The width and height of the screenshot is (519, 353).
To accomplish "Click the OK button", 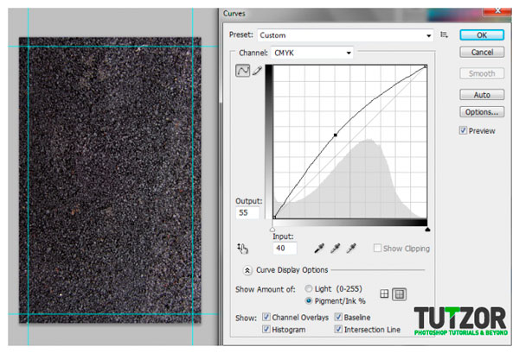I will [x=482, y=35].
